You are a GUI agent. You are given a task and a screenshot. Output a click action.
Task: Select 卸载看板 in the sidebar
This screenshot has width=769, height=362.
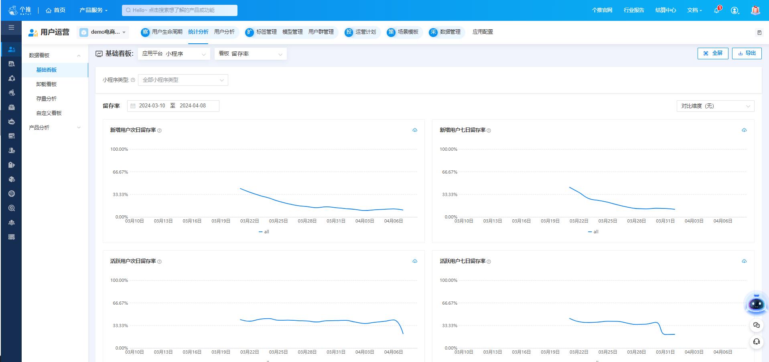55,84
